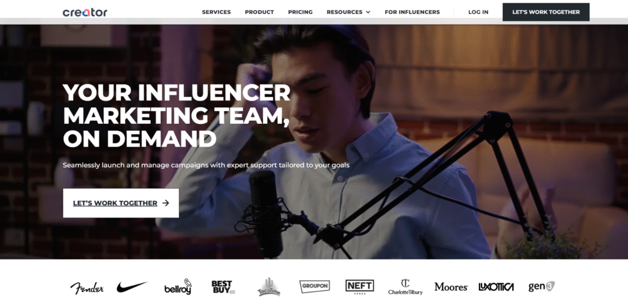
Task: Click the Creator logo in header
Action: [85, 12]
